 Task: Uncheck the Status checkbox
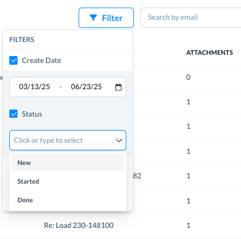13,114
